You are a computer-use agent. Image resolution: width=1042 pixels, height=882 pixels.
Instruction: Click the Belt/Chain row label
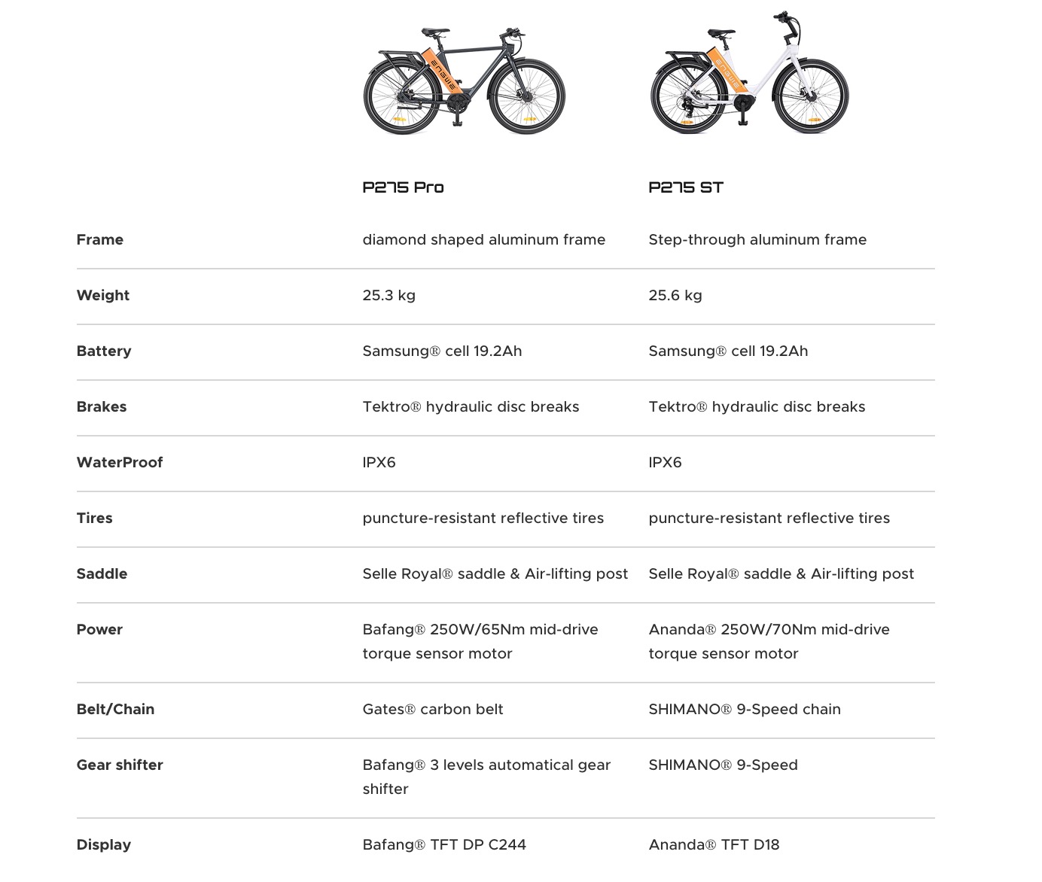point(115,709)
